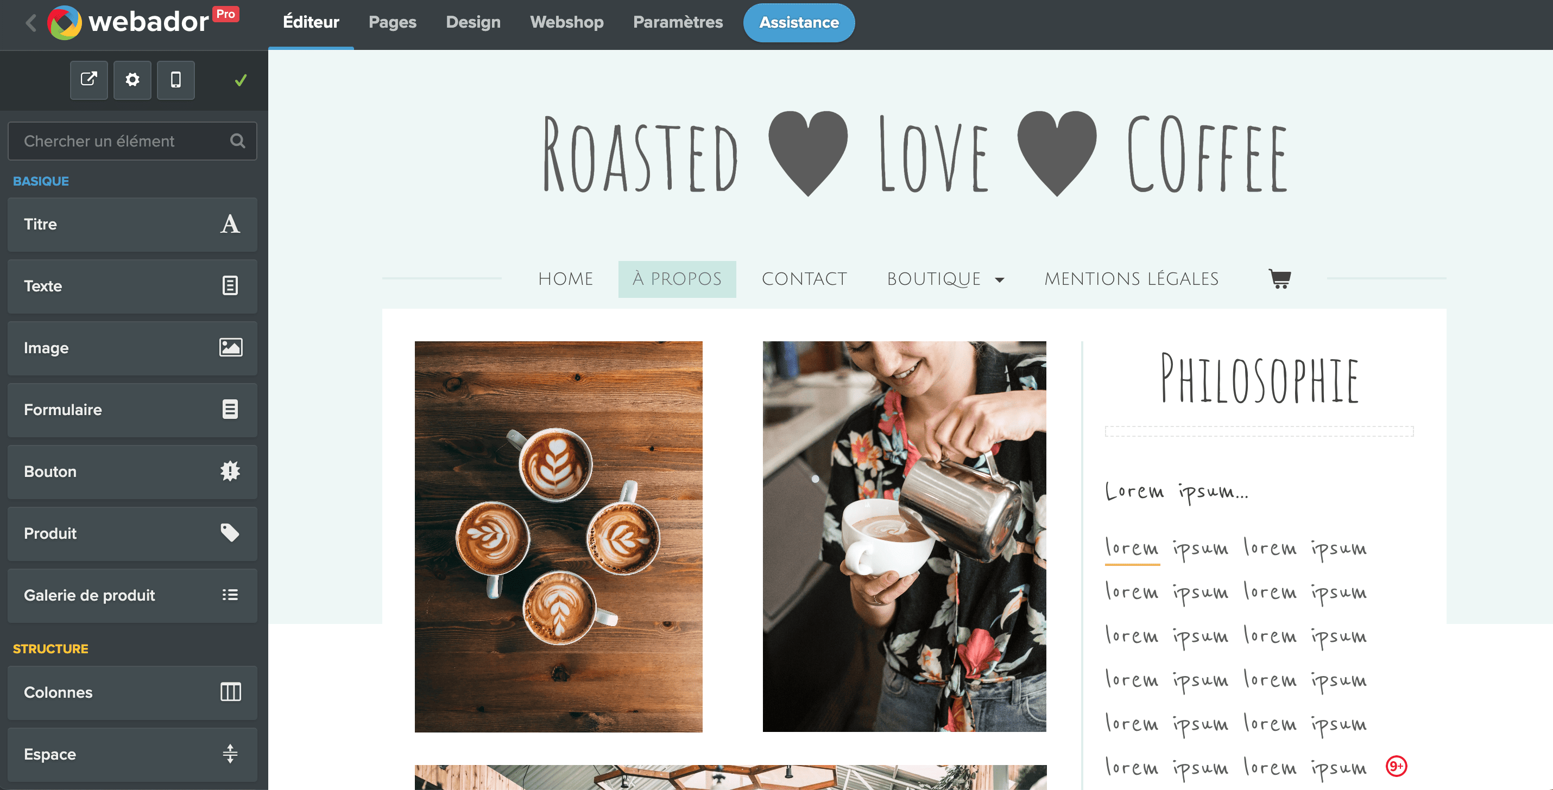The height and width of the screenshot is (790, 1553).
Task: Expand the BOUTIQUE dropdown arrow
Action: (x=1000, y=279)
